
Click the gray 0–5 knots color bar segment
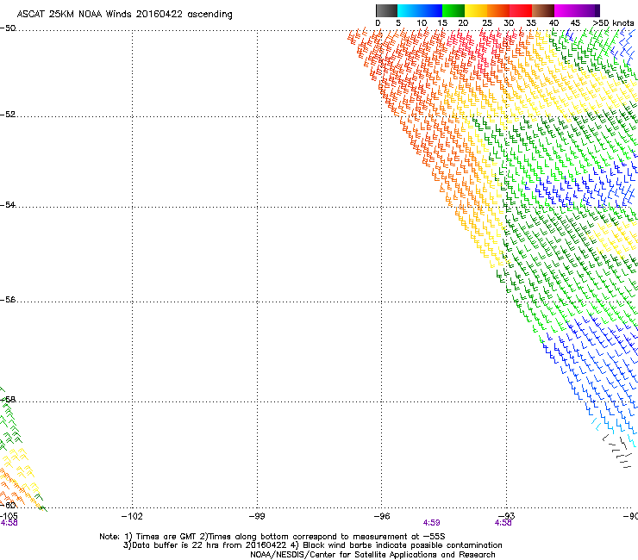click(386, 10)
